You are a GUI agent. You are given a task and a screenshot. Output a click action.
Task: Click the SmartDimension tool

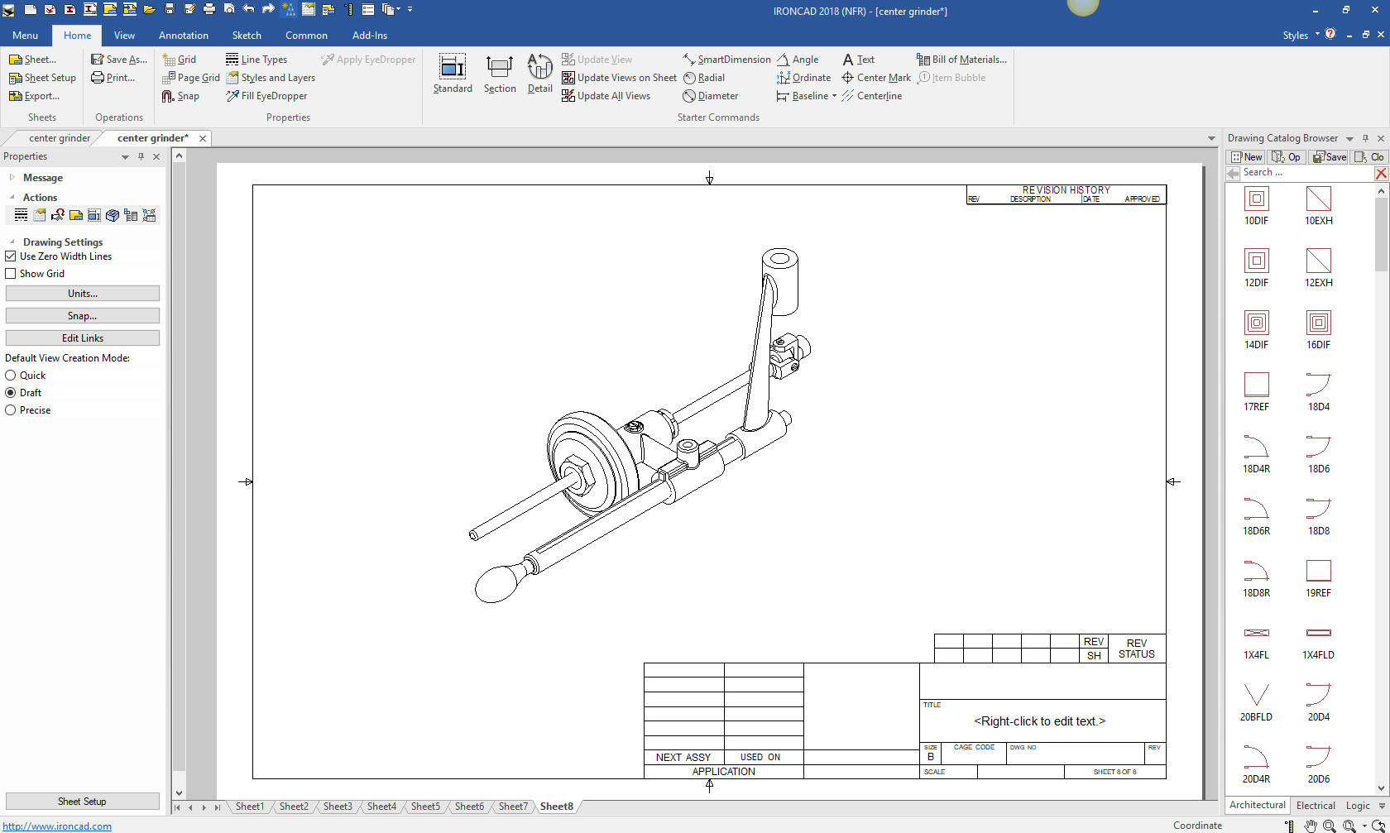click(x=726, y=60)
